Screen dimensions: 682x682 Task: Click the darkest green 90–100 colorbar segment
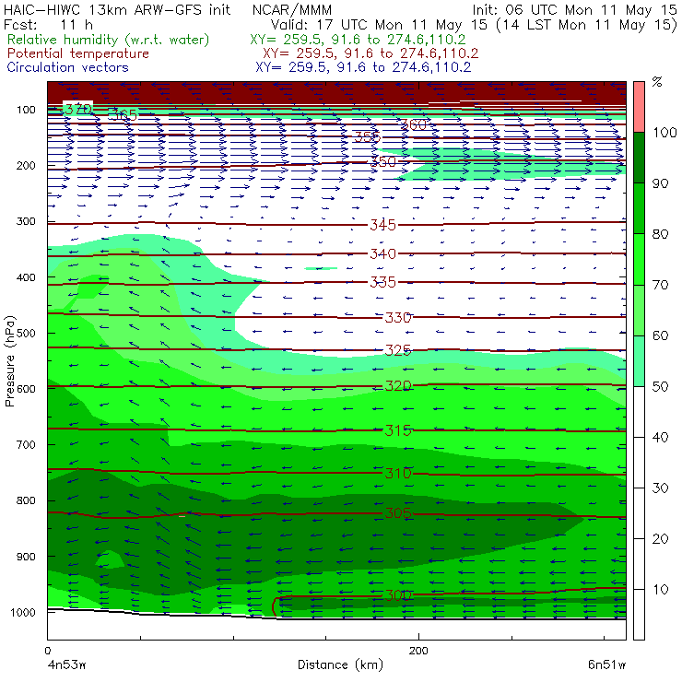(x=639, y=158)
